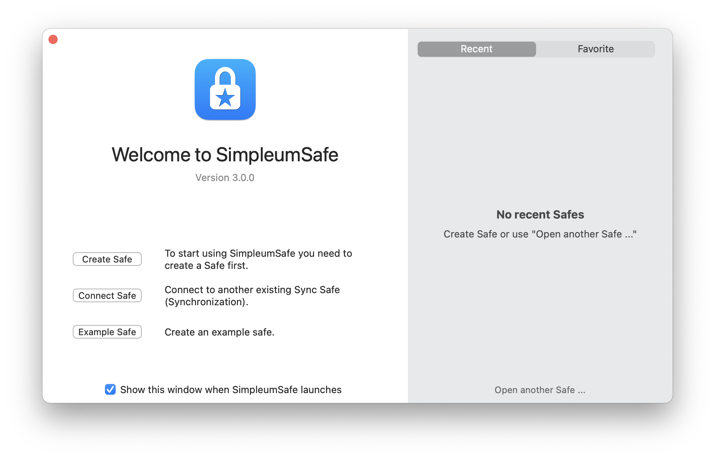
Task: Click the 'No recent Safes' heading
Action: click(x=540, y=214)
